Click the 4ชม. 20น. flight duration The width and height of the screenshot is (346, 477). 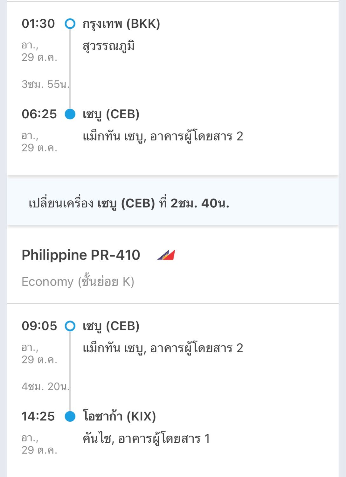pyautogui.click(x=45, y=387)
